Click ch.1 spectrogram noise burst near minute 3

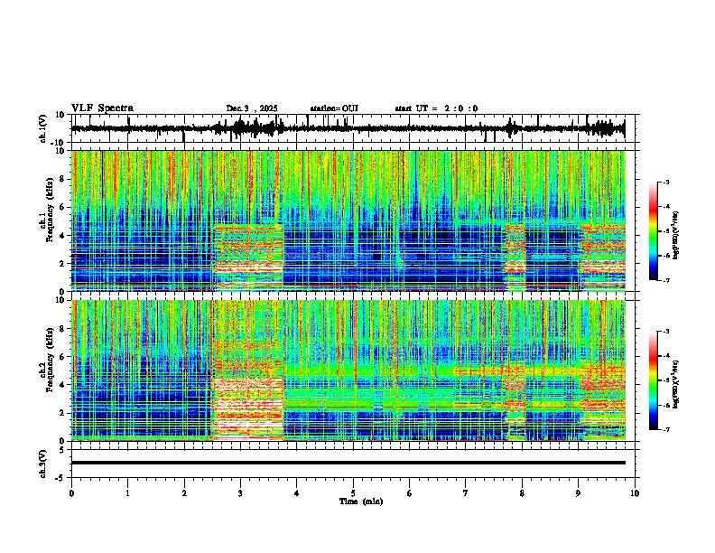pyautogui.click(x=248, y=257)
